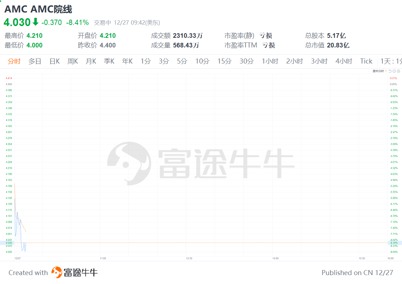Click the 成交额 value 2310.33万
This screenshot has width=402, height=284.
pos(188,36)
